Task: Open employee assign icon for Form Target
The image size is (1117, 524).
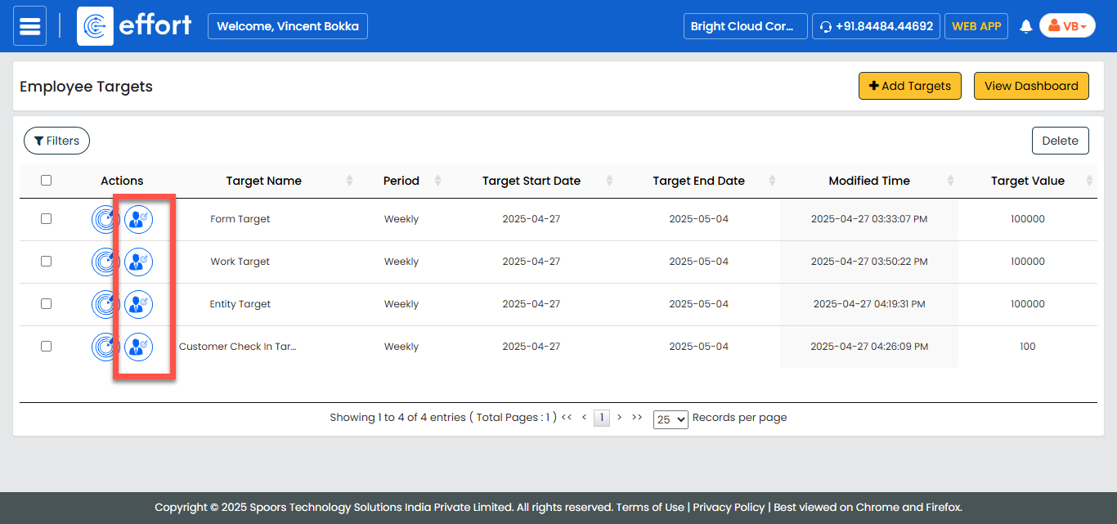Action: click(x=138, y=219)
